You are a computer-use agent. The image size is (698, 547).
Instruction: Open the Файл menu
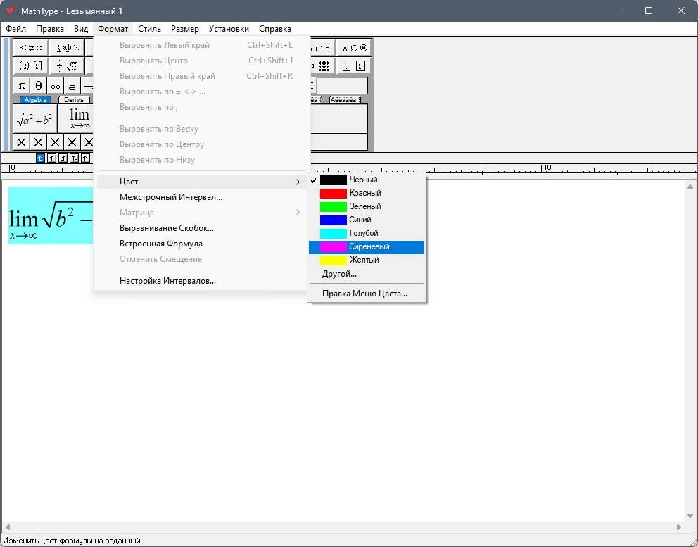(15, 28)
